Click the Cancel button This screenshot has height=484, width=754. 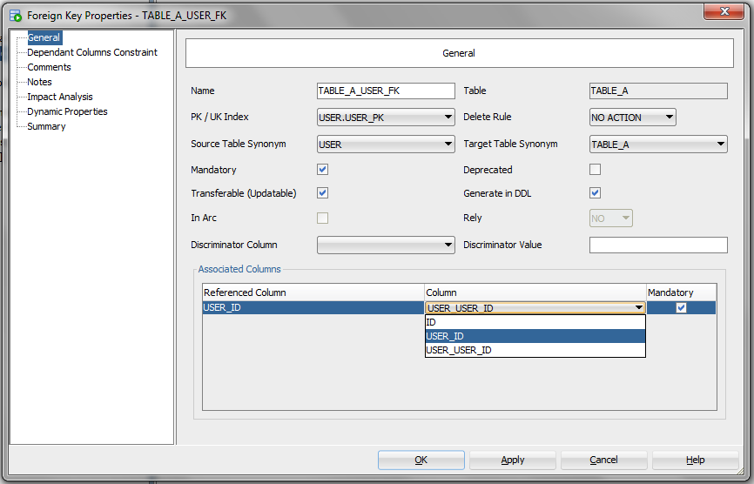coord(604,460)
